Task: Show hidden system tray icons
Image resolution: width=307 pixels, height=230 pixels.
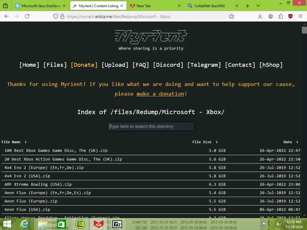Action: click(257, 224)
